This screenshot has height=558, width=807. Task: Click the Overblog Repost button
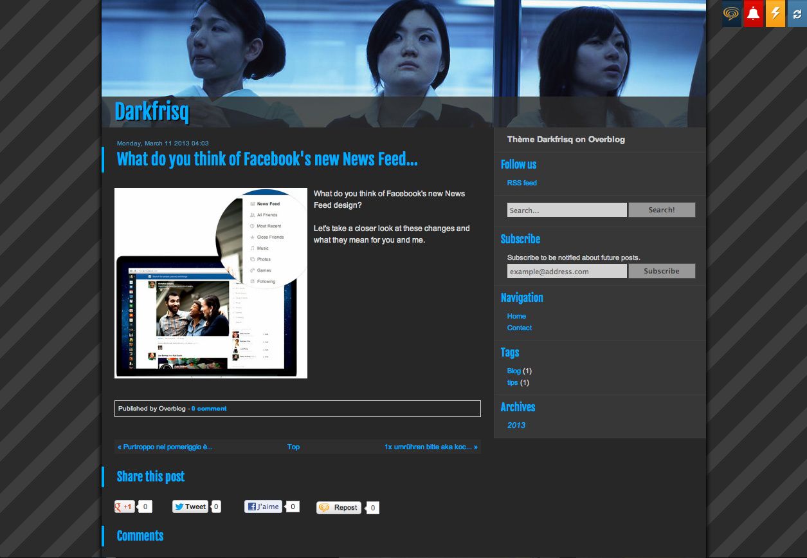(x=339, y=508)
